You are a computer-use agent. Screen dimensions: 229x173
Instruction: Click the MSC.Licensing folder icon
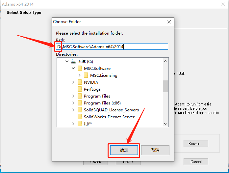86,75
